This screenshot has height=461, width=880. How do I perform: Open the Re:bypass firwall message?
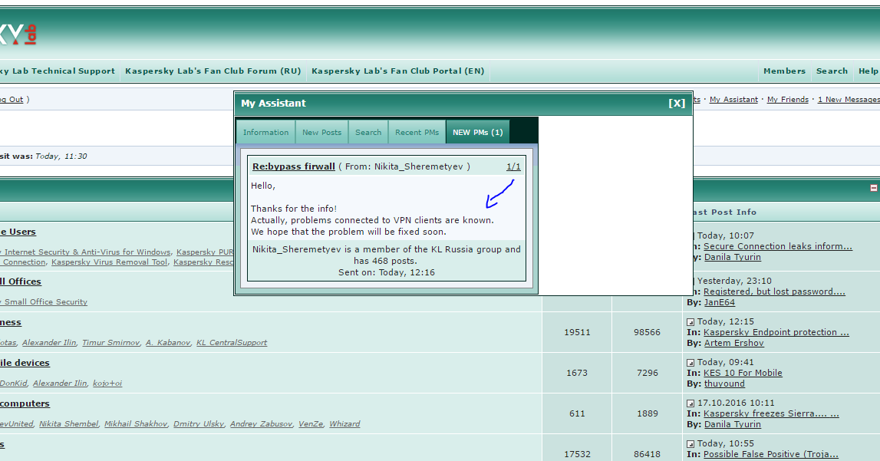pyautogui.click(x=294, y=166)
